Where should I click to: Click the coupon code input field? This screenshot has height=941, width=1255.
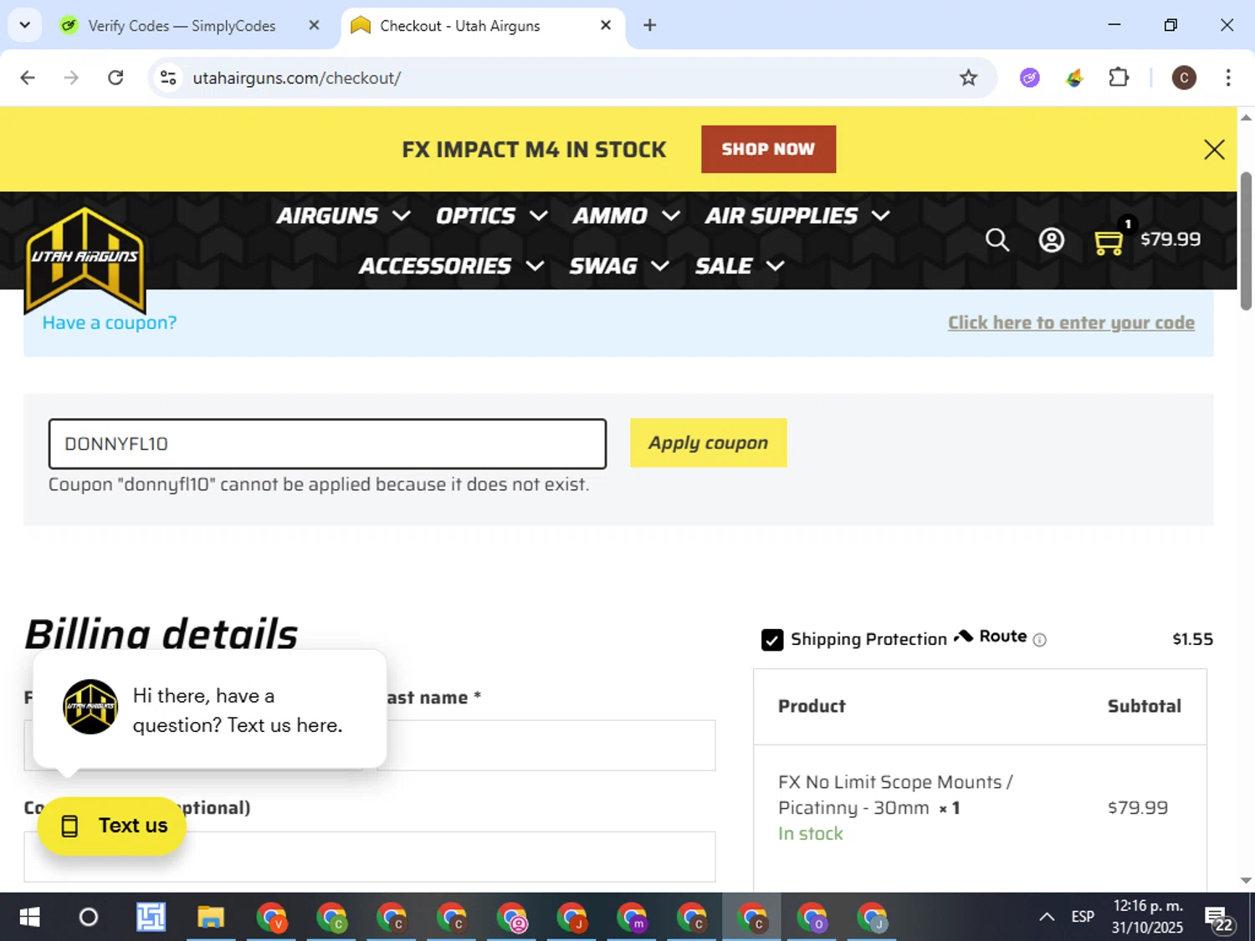pyautogui.click(x=327, y=443)
